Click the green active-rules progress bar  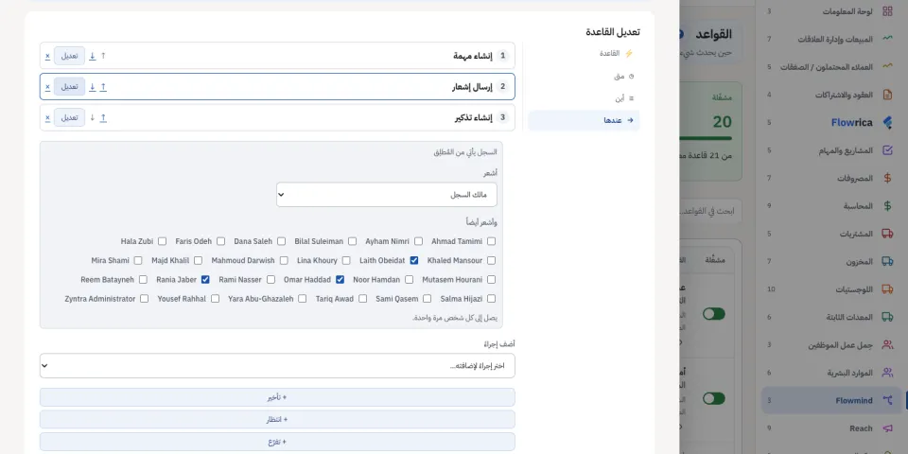click(706, 138)
